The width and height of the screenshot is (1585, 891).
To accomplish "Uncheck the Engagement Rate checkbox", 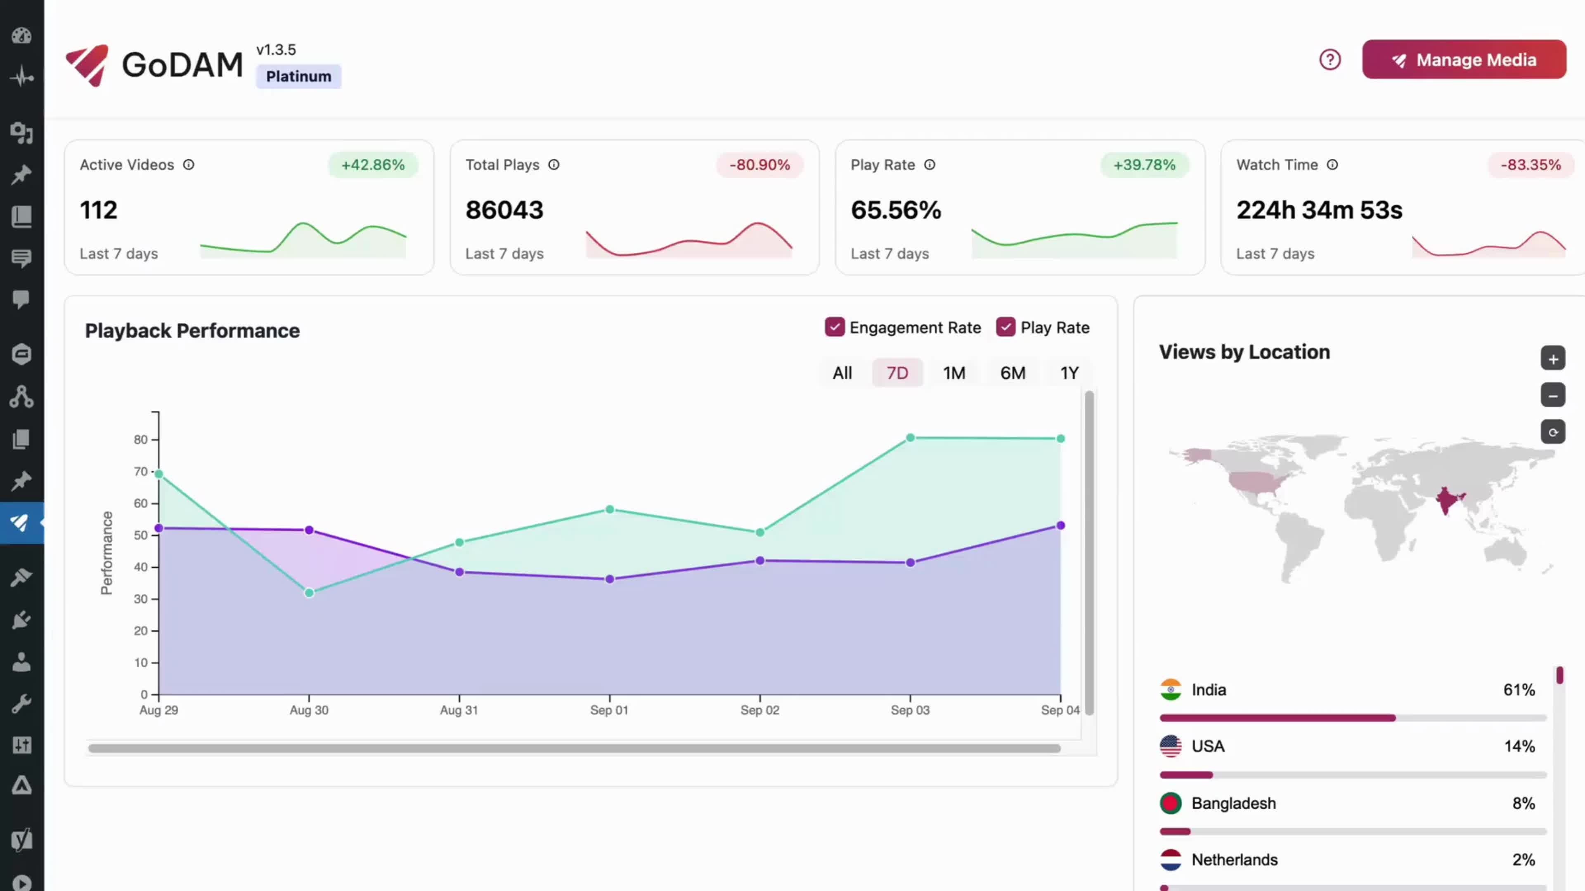I will point(835,327).
